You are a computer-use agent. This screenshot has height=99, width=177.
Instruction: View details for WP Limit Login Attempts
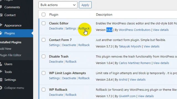138,79
